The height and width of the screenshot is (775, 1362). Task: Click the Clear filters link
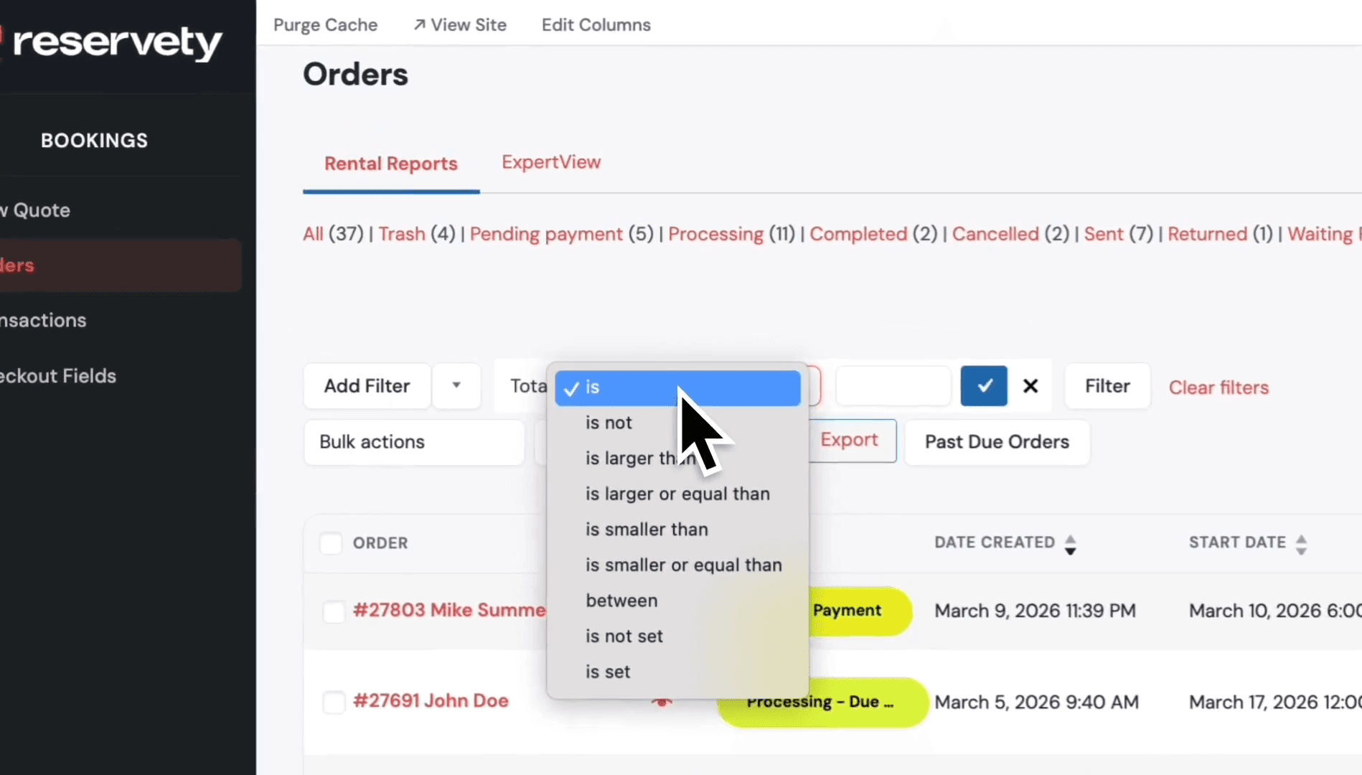[x=1218, y=387]
